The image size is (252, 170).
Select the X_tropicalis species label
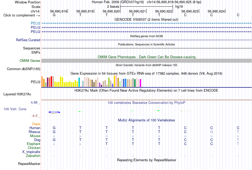click(31, 152)
